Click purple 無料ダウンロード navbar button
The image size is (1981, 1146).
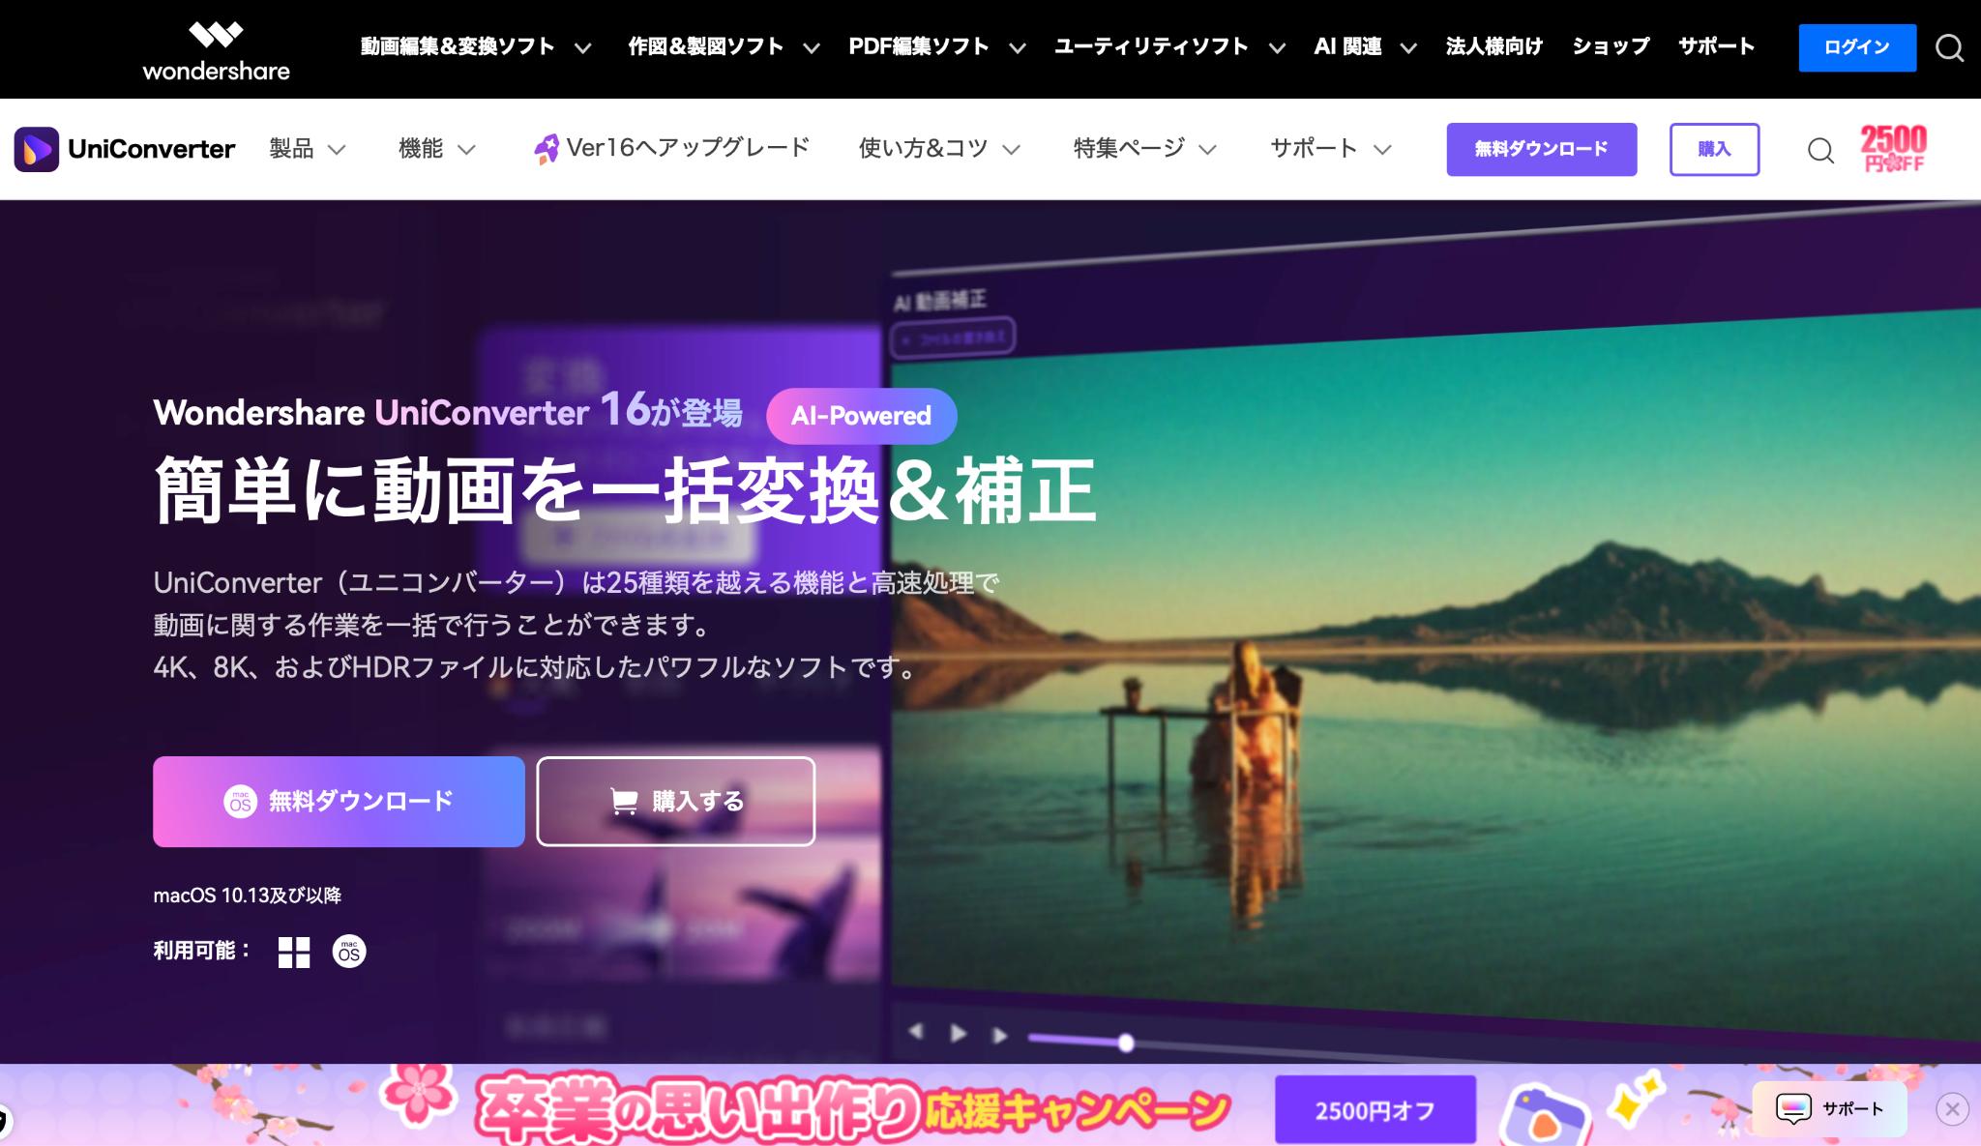pos(1542,149)
